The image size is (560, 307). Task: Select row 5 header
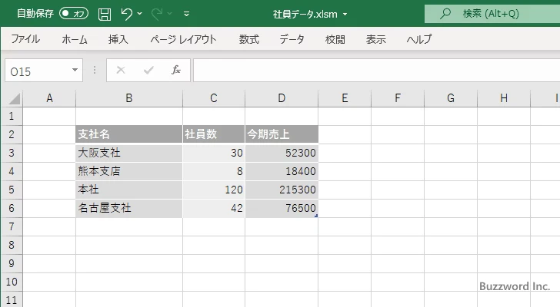[12, 190]
